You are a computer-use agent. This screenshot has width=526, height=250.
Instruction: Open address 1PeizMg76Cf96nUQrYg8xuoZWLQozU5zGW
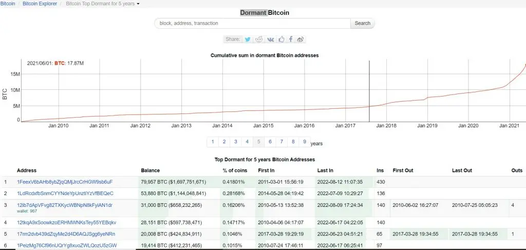tap(67, 245)
